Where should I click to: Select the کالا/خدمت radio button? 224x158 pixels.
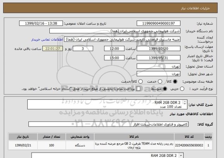(140, 82)
